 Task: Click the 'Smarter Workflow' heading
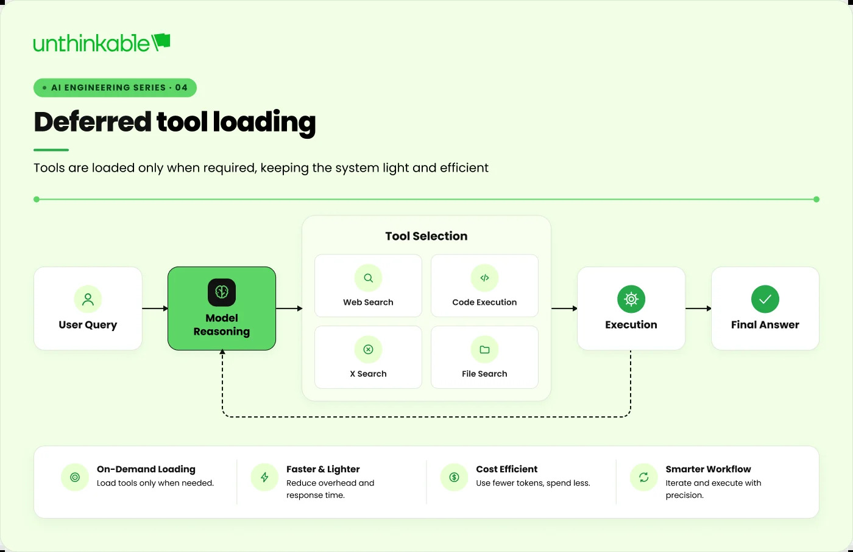pos(708,469)
